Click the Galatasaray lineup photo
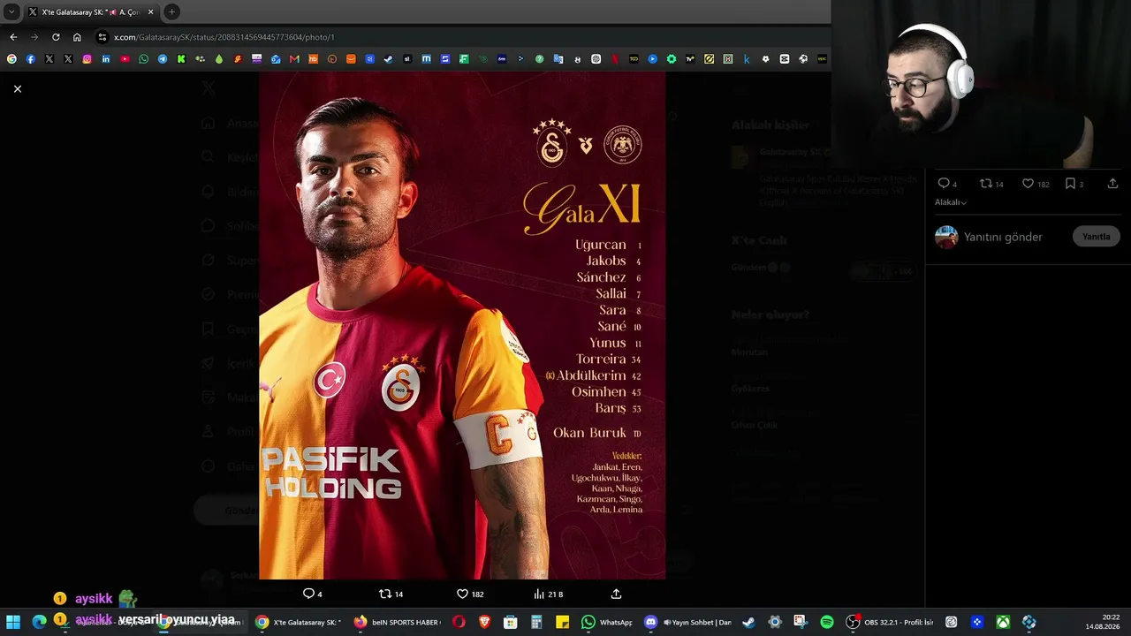Screen dimensions: 1131x636 pyautogui.click(x=462, y=325)
